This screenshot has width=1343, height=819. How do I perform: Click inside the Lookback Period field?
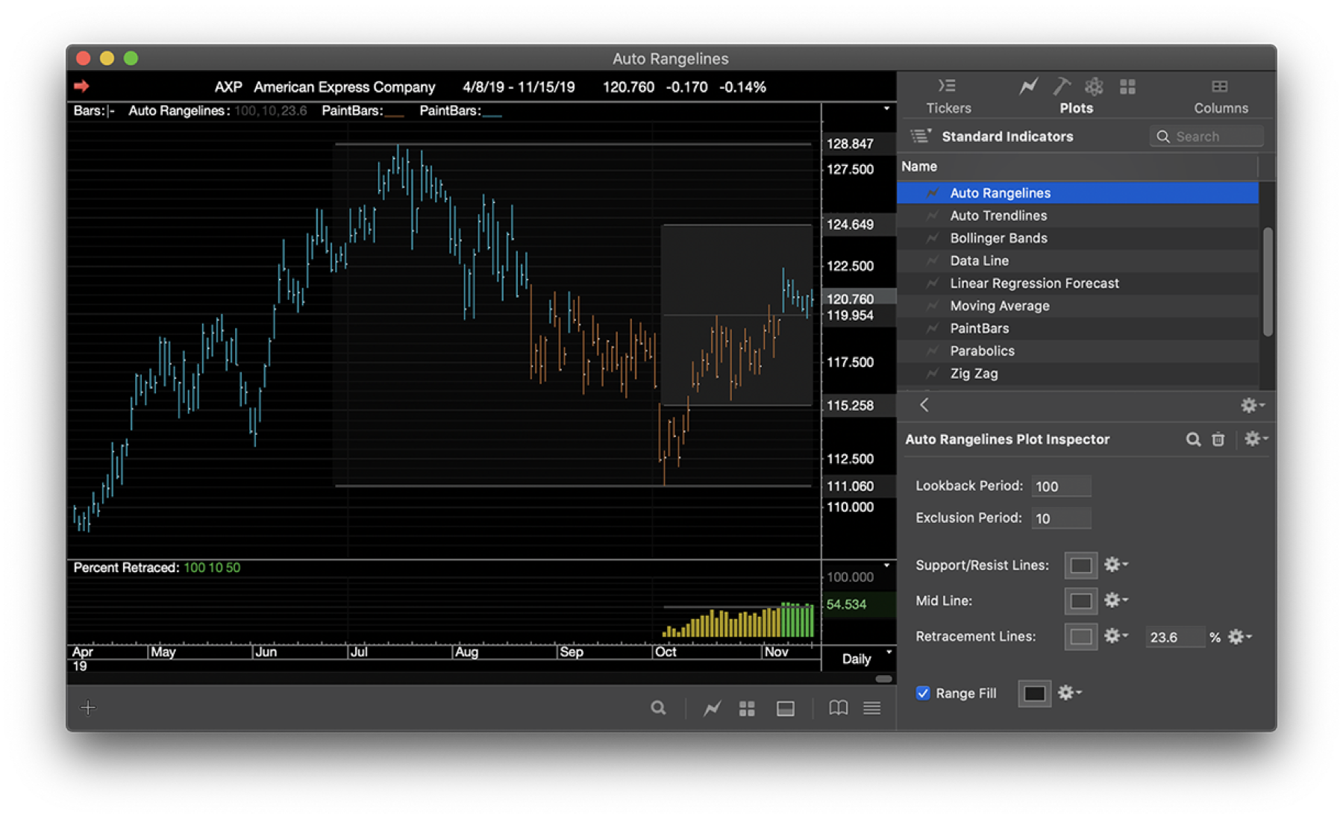[1060, 486]
